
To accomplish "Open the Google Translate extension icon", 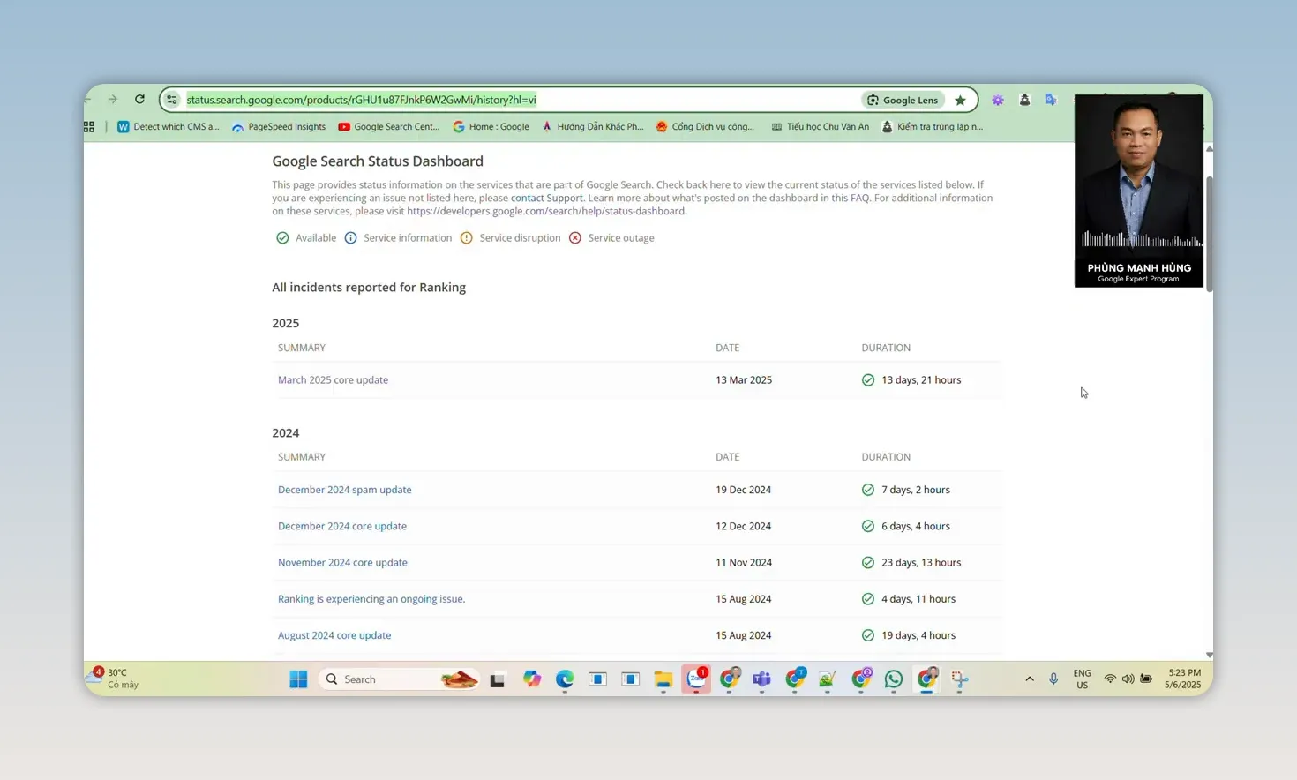I will (x=1051, y=100).
